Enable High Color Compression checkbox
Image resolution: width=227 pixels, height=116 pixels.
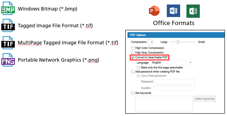tap(133, 48)
